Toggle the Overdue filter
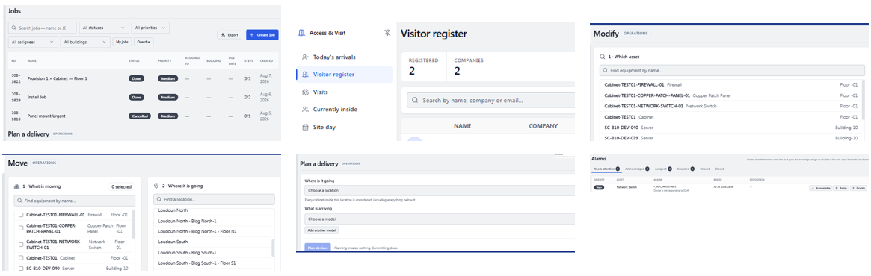 [x=144, y=42]
